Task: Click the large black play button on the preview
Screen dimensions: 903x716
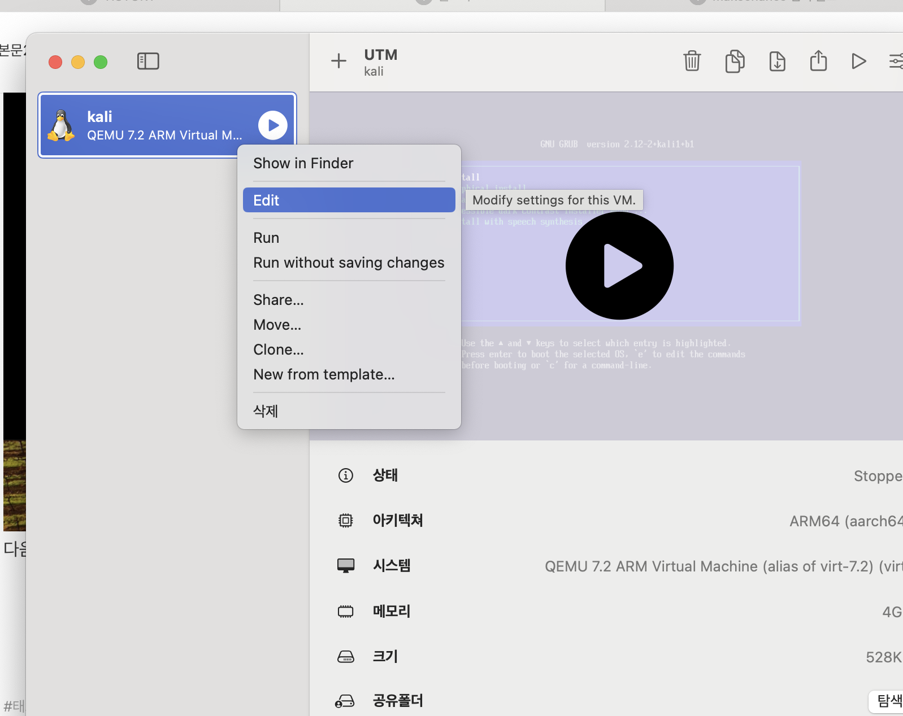Action: [619, 265]
